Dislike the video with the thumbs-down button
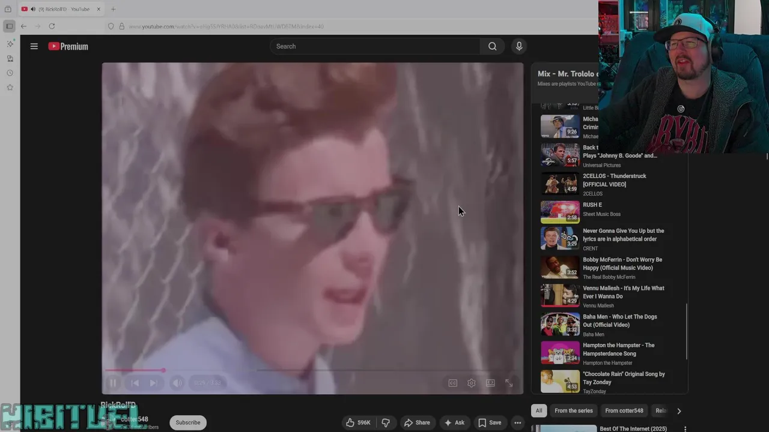769x432 pixels. pyautogui.click(x=386, y=422)
